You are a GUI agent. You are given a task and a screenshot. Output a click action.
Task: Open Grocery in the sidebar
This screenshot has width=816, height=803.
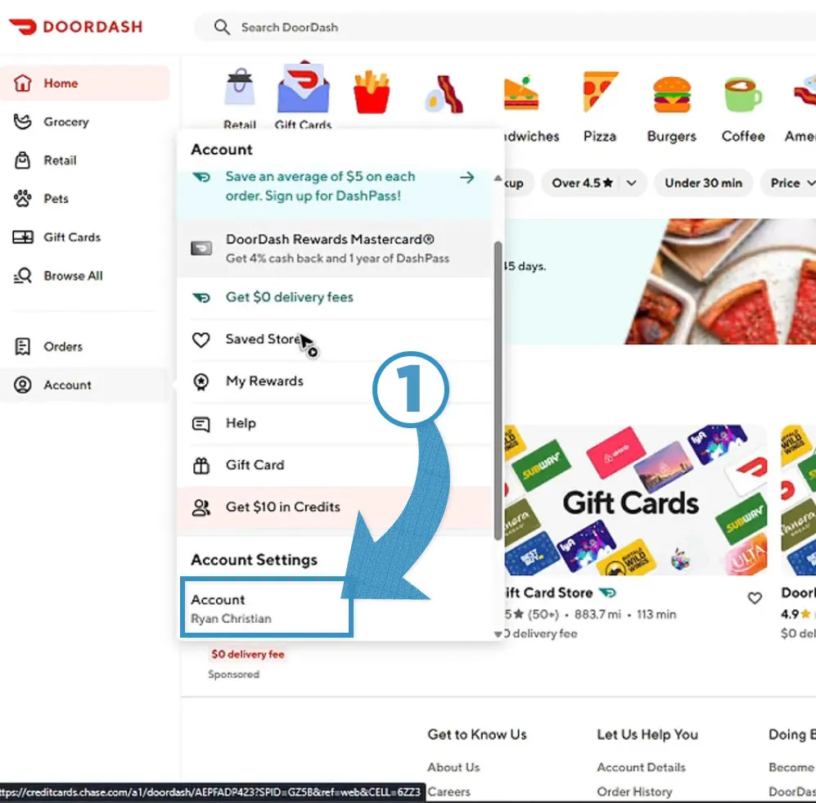(85, 122)
